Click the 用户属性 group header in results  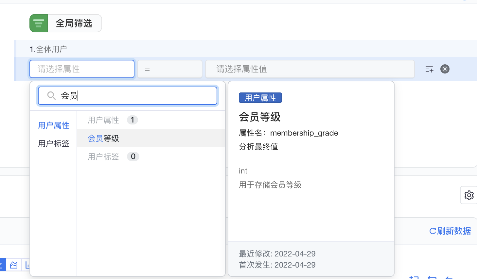[103, 120]
